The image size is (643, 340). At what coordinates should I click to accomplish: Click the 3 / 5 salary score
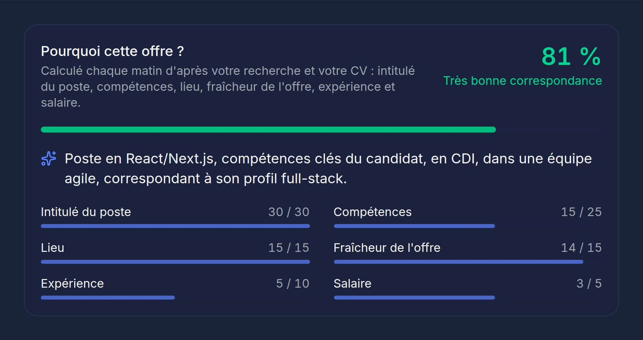pos(589,284)
